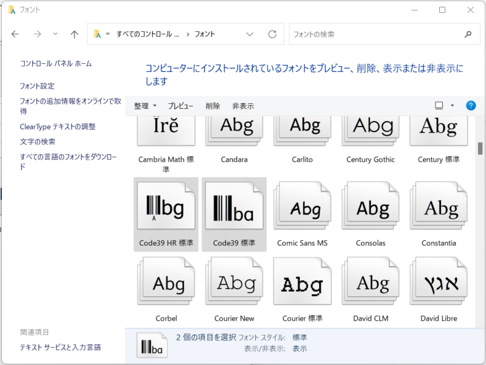Select the Comic Sans MS font icon
Image resolution: width=486 pixels, height=365 pixels.
point(302,208)
